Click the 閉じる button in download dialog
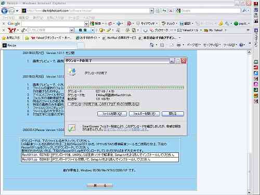 [x=173, y=114]
